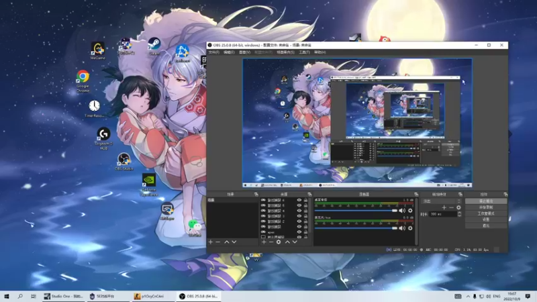Screen dimensions: 537x302
Task: Mute the Mic/Aux channel
Action: tap(402, 228)
